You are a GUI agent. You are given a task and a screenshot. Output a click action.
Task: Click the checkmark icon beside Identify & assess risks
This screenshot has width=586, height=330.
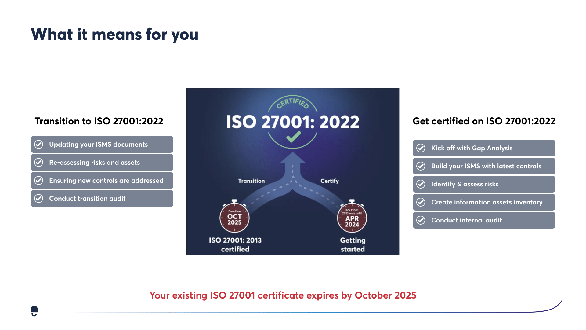pos(421,184)
